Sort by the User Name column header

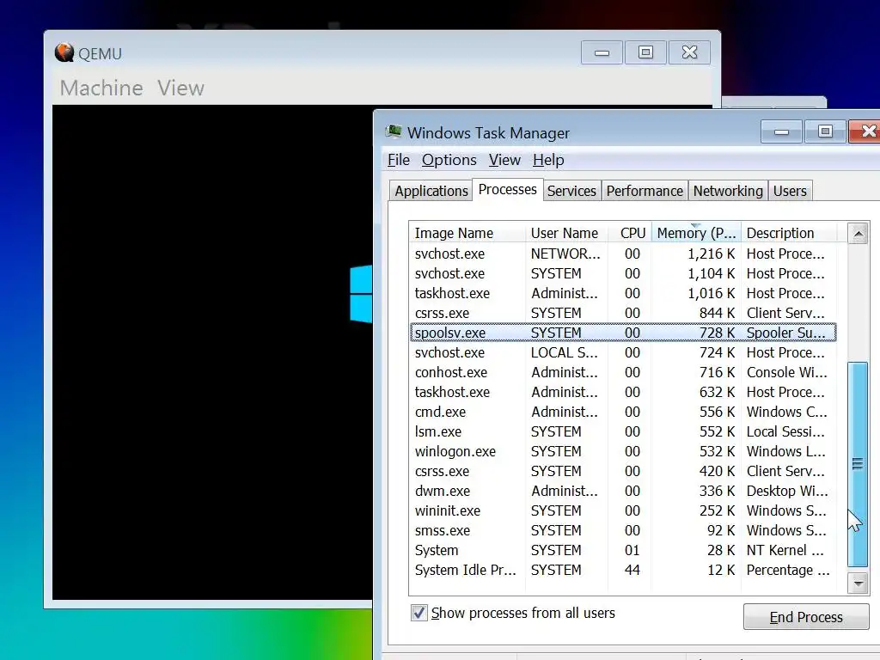click(x=566, y=233)
